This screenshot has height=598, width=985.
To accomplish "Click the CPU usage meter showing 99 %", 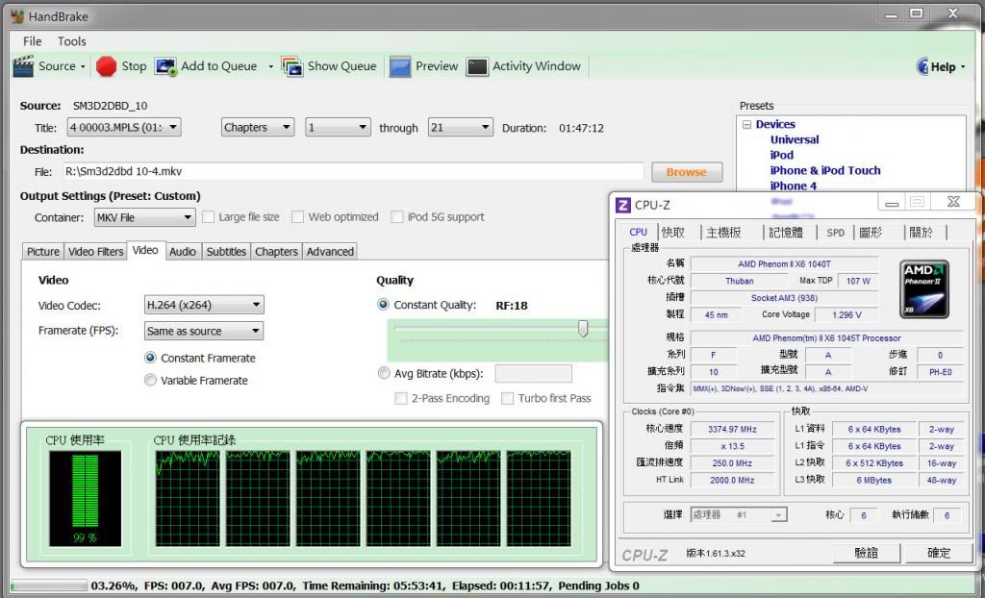I will (x=86, y=498).
